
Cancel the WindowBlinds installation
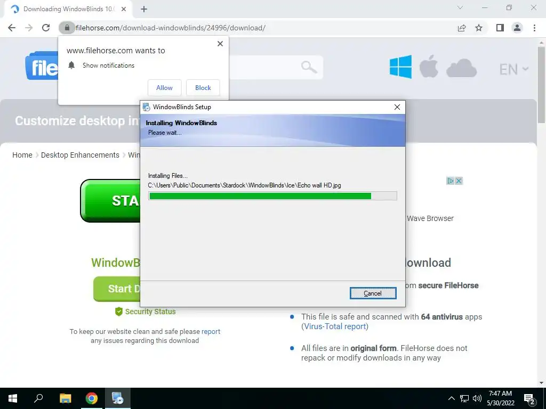click(x=373, y=293)
